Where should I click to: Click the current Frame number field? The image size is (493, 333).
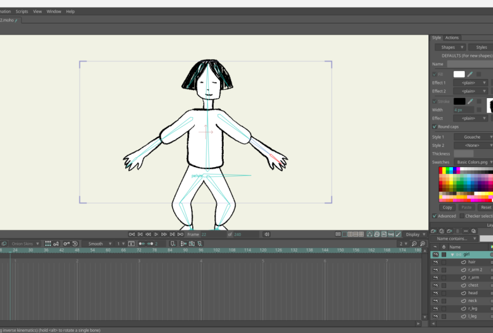(x=213, y=234)
